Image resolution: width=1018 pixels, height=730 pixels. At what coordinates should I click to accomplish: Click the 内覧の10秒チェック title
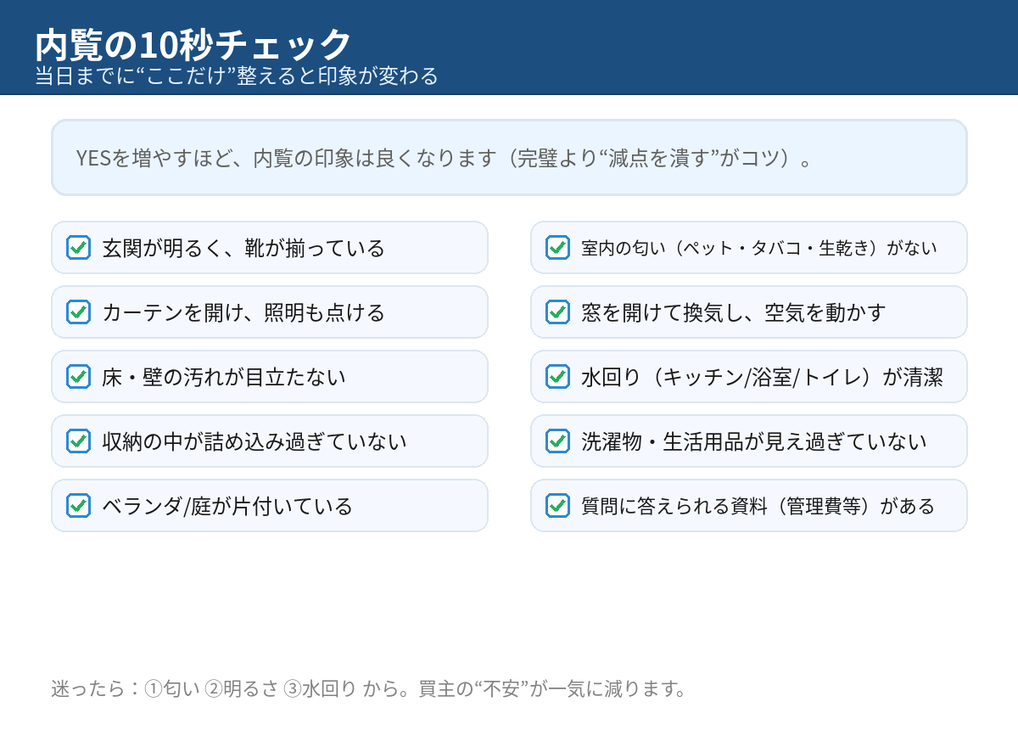[193, 44]
